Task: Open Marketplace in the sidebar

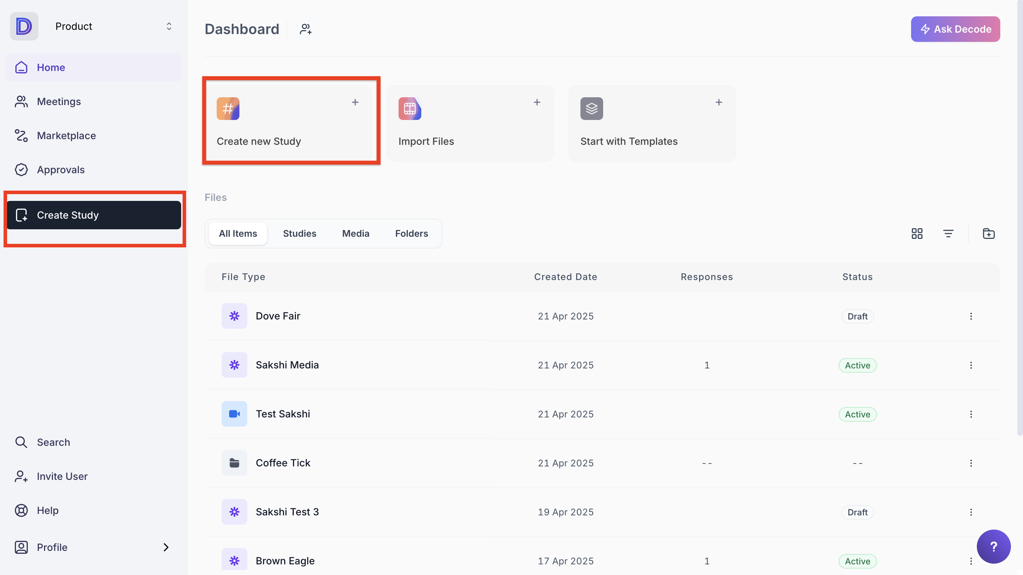Action: [66, 135]
